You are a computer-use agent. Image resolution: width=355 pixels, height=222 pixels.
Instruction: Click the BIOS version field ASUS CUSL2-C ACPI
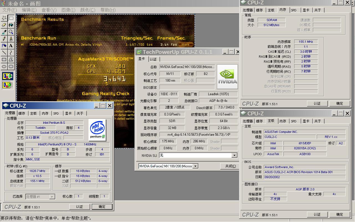(305, 172)
